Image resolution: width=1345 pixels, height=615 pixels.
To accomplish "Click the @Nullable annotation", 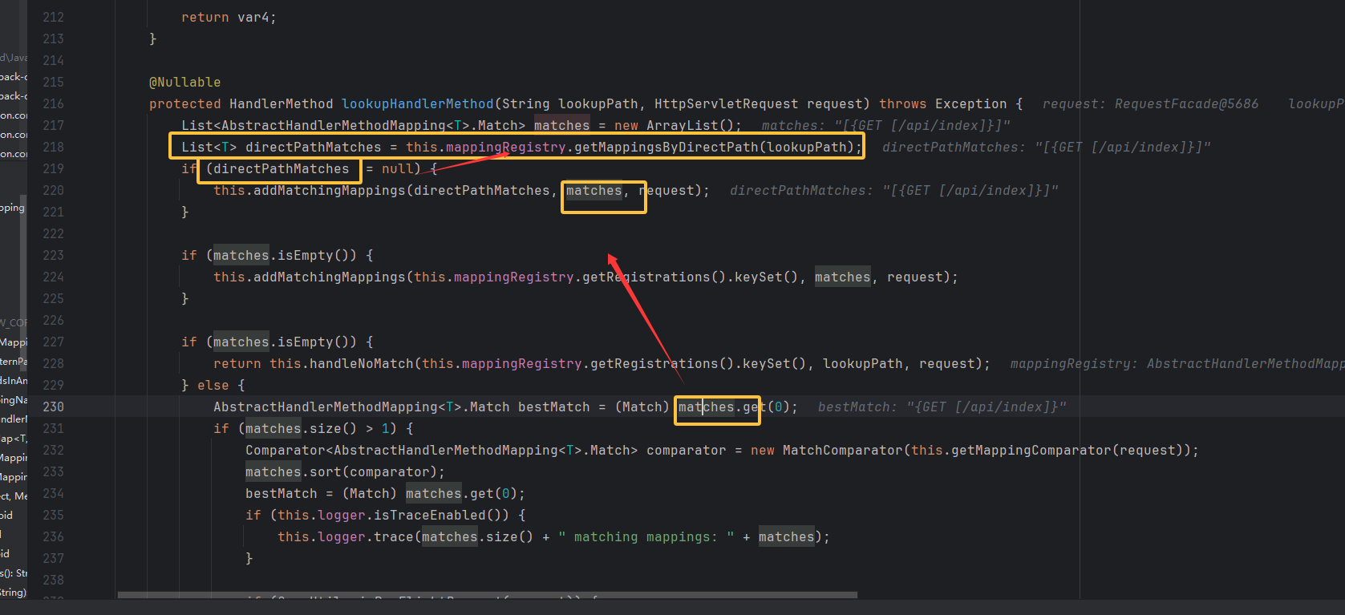I will [x=184, y=82].
